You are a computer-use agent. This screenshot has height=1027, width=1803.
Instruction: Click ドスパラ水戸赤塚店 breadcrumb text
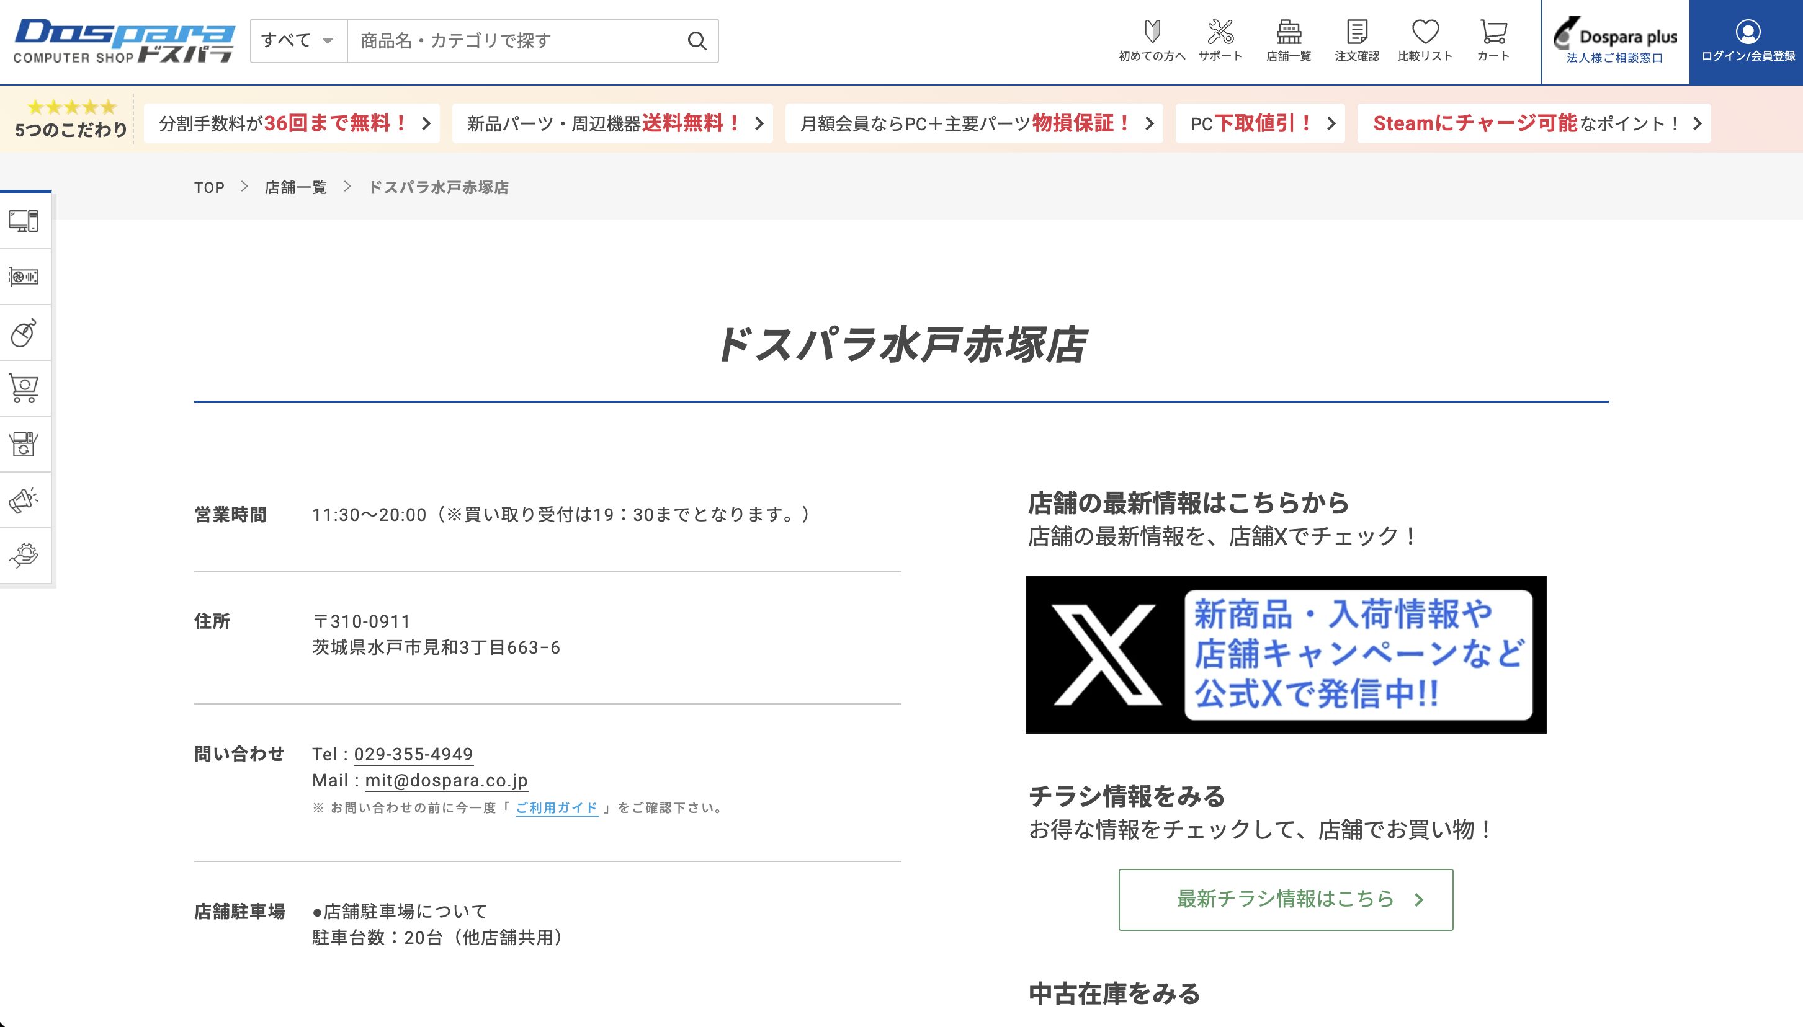[438, 188]
